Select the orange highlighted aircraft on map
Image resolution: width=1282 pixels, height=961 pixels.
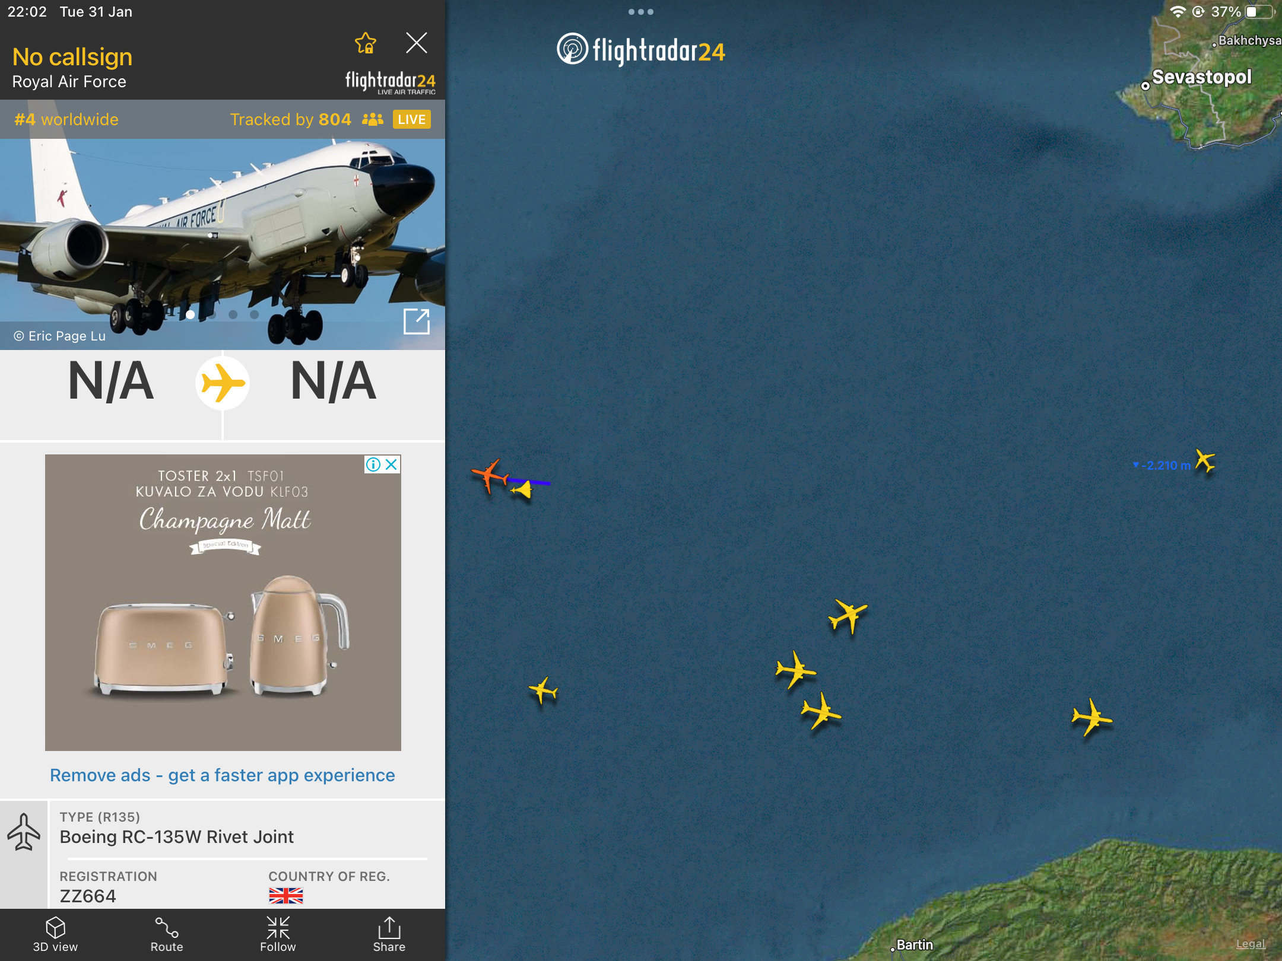(x=490, y=476)
